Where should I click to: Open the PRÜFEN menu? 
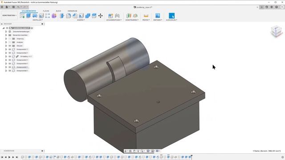tap(146, 20)
